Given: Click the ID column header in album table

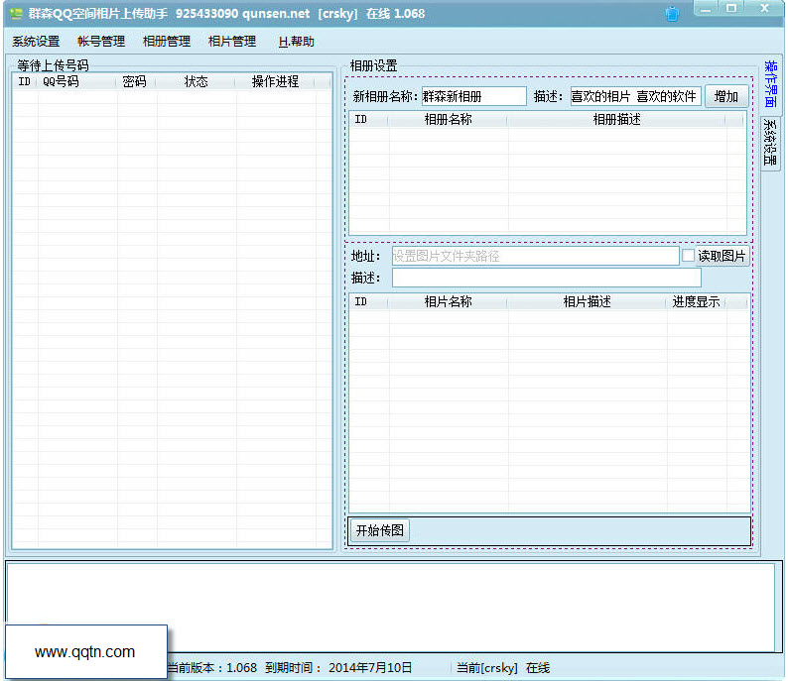Looking at the screenshot, I should 368,119.
